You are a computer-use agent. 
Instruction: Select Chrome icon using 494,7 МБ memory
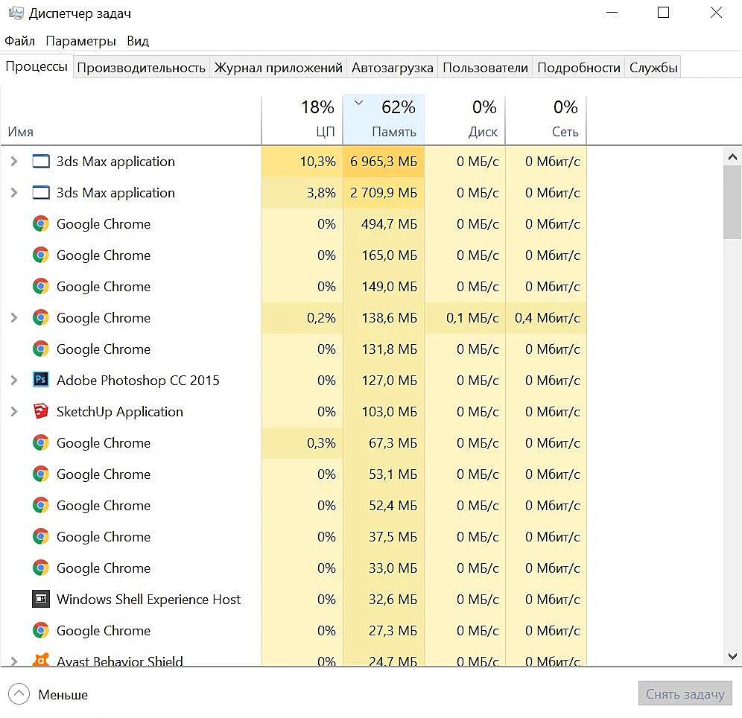coord(41,223)
